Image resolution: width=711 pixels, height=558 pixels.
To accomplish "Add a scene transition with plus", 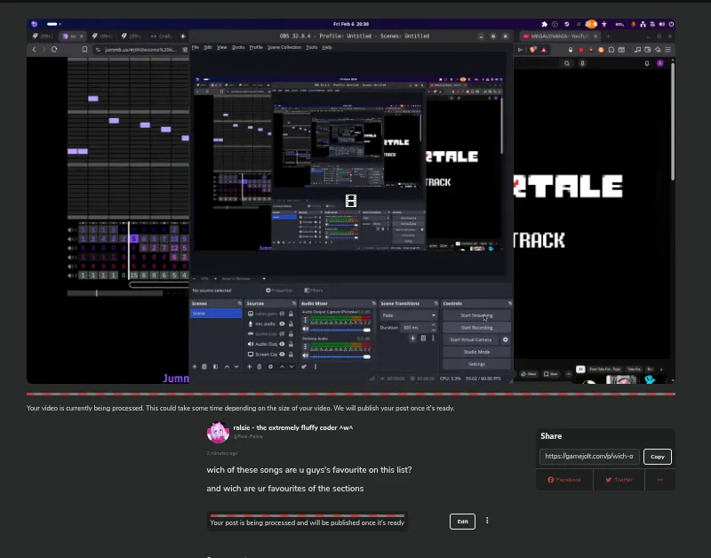I will [412, 339].
